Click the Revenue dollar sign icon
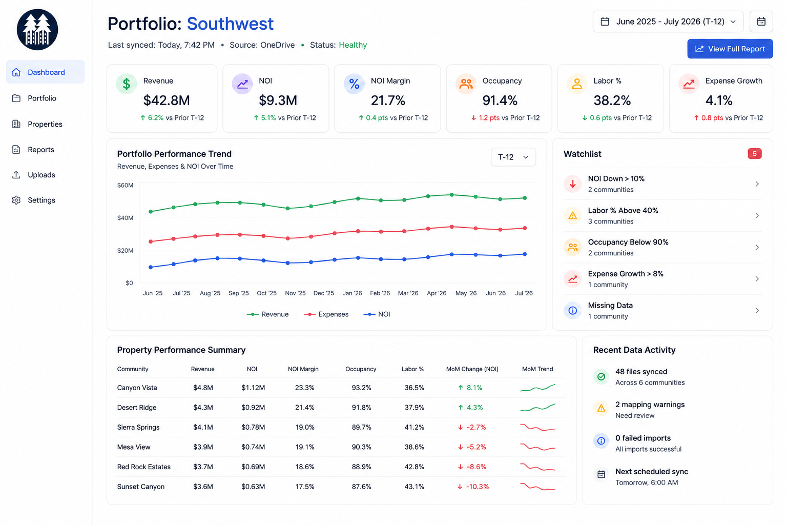Image resolution: width=787 pixels, height=525 pixels. [x=127, y=84]
